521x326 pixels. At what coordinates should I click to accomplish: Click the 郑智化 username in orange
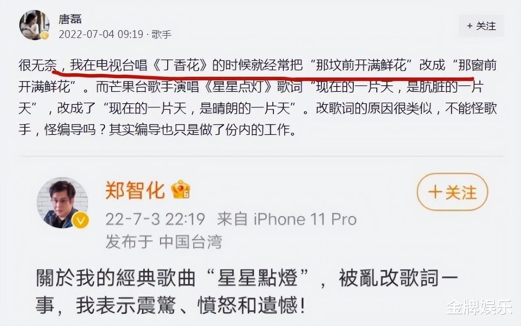[x=135, y=190]
